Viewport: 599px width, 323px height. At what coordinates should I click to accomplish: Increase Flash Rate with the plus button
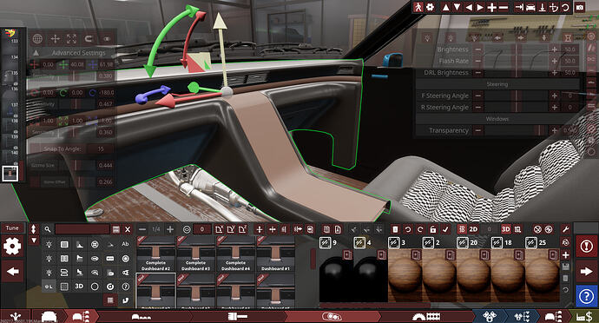tap(555, 61)
